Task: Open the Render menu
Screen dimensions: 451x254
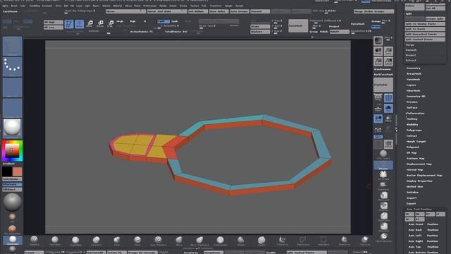Action: [x=163, y=6]
